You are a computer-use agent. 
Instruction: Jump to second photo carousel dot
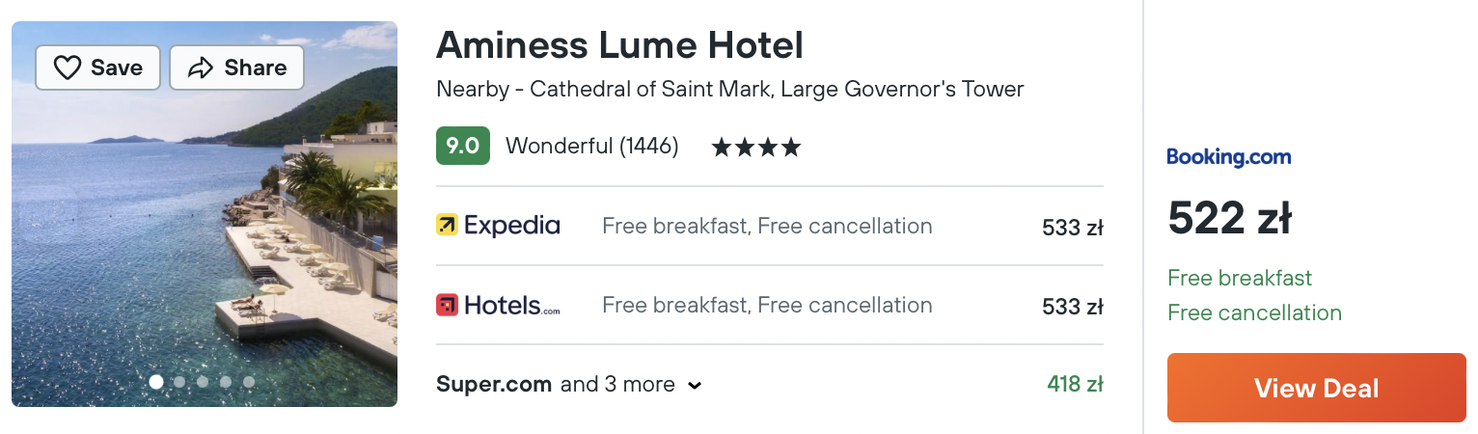coord(179,382)
